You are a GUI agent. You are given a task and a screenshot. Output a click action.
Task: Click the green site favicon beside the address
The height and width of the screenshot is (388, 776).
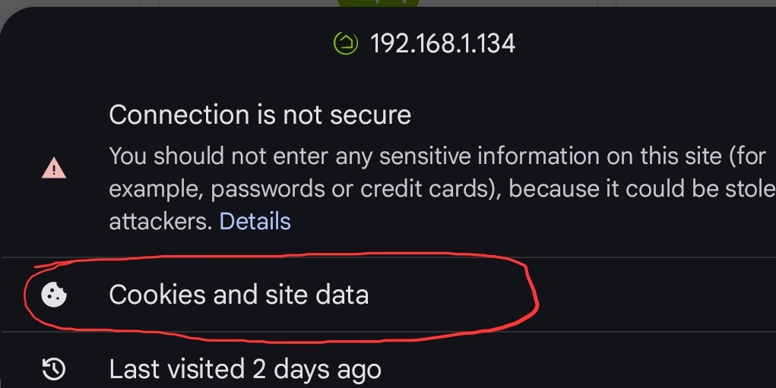[x=346, y=43]
